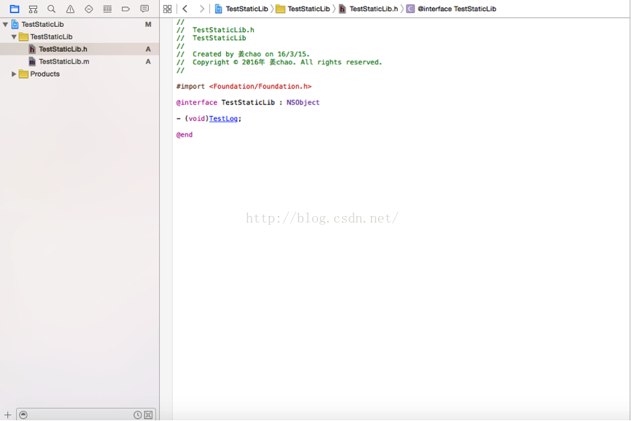Viewport: 631px width, 421px height.
Task: Click the TestStaticLib folder breadcrumb
Action: click(303, 9)
